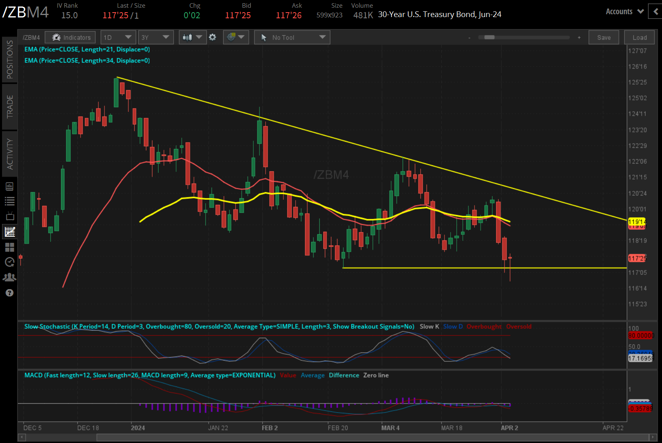Select the Slow Stochastic study label
Screen dimensions: 662x443
pyautogui.click(x=219, y=326)
